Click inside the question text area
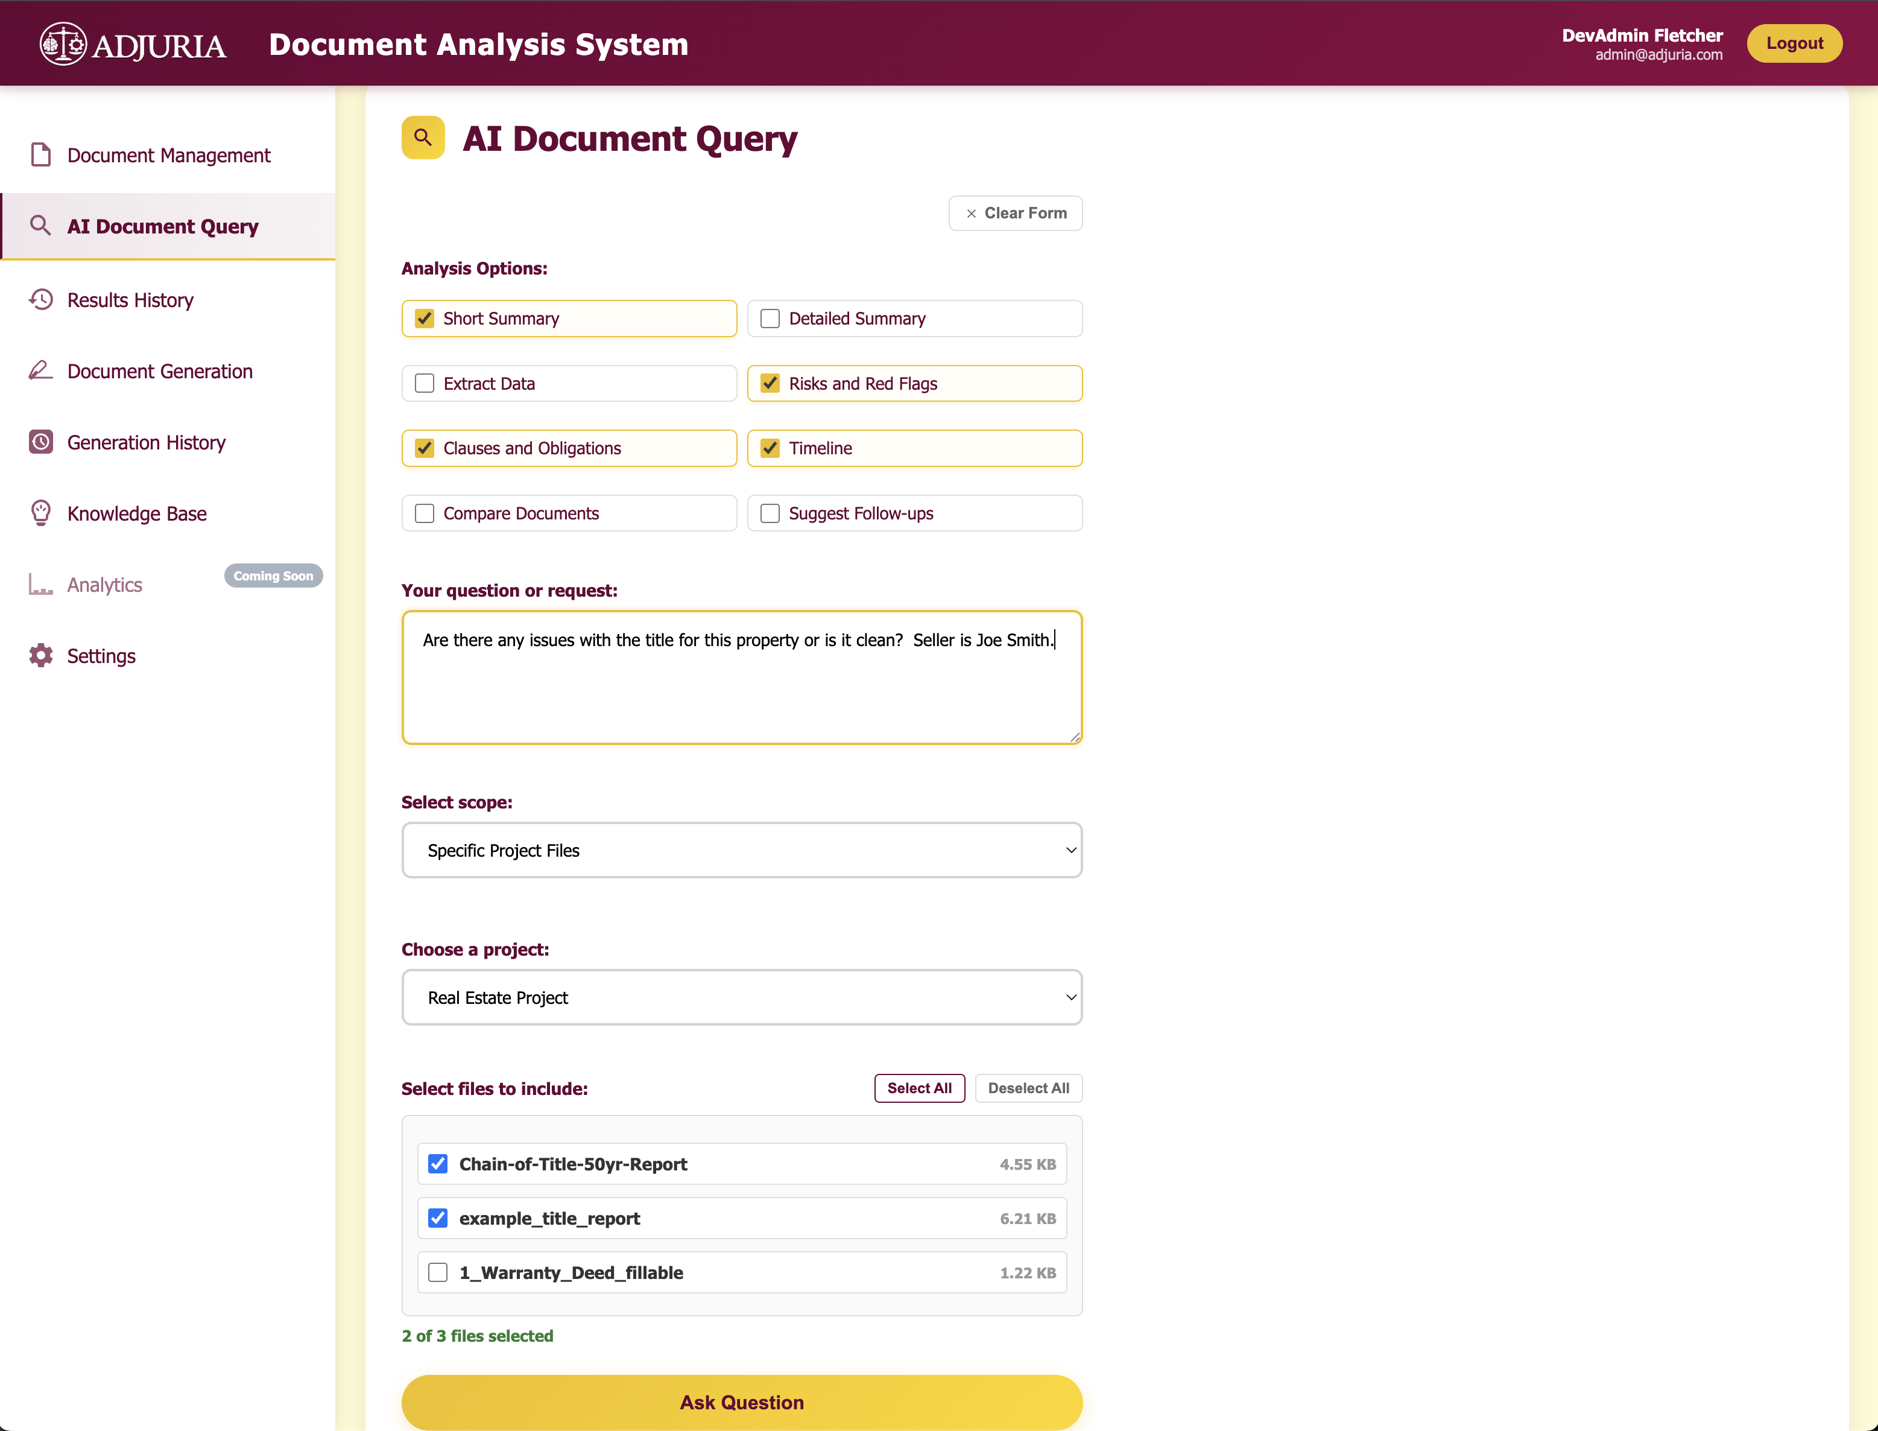The image size is (1878, 1431). point(742,678)
